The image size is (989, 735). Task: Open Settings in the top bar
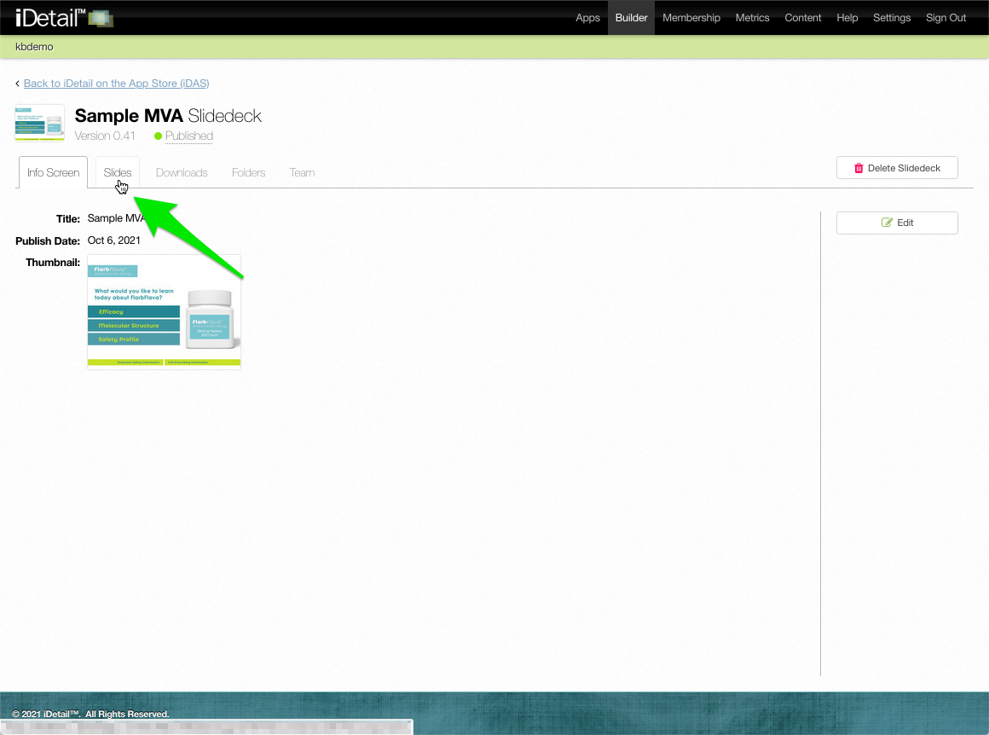(892, 18)
